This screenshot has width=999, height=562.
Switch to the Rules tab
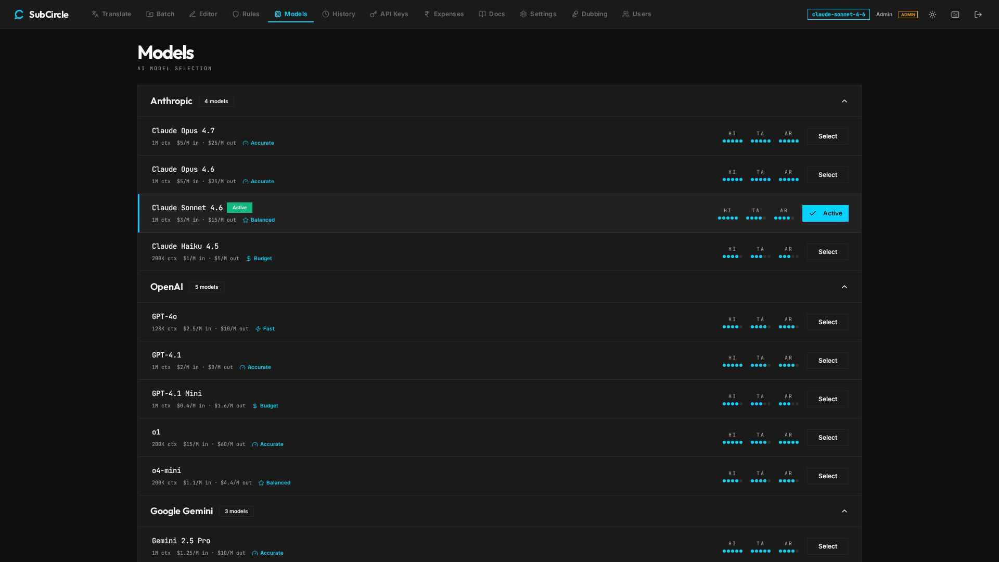tap(246, 14)
